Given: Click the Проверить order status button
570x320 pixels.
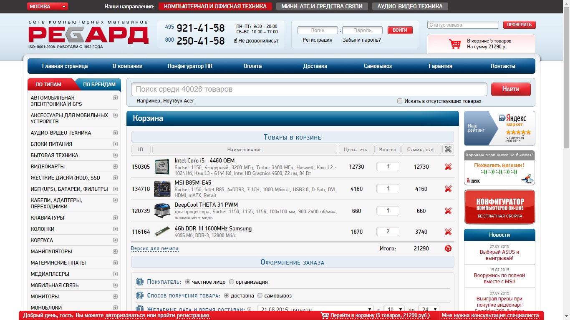Looking at the screenshot, I should click(x=520, y=25).
